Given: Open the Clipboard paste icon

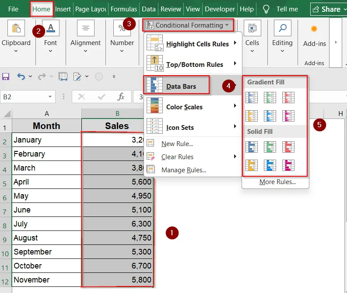Looking at the screenshot, I should tap(16, 28).
